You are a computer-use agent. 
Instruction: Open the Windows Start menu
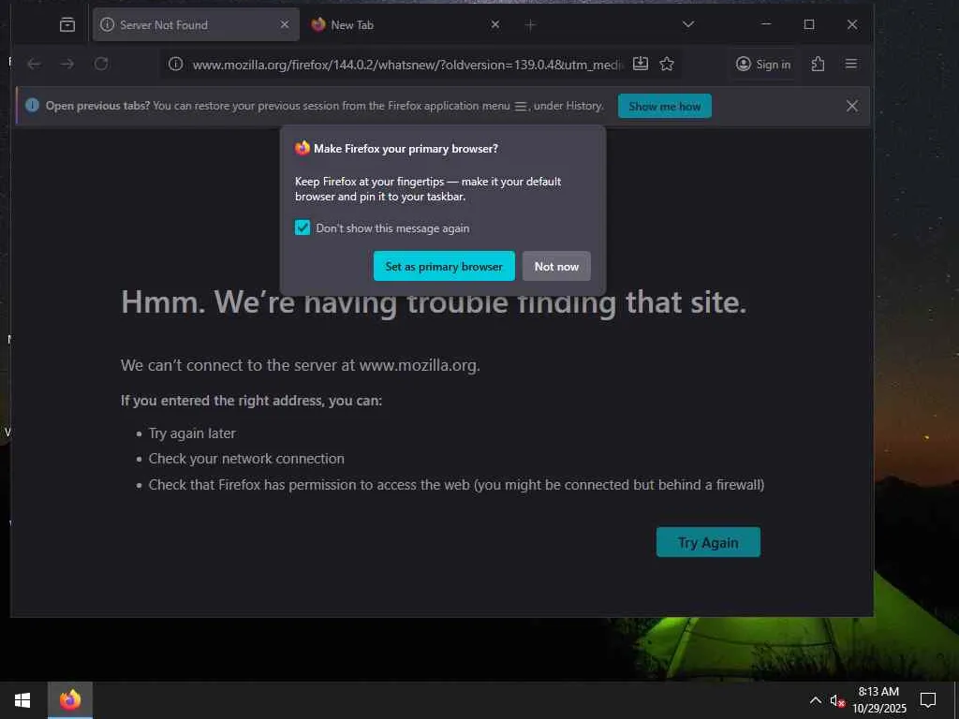(x=22, y=700)
